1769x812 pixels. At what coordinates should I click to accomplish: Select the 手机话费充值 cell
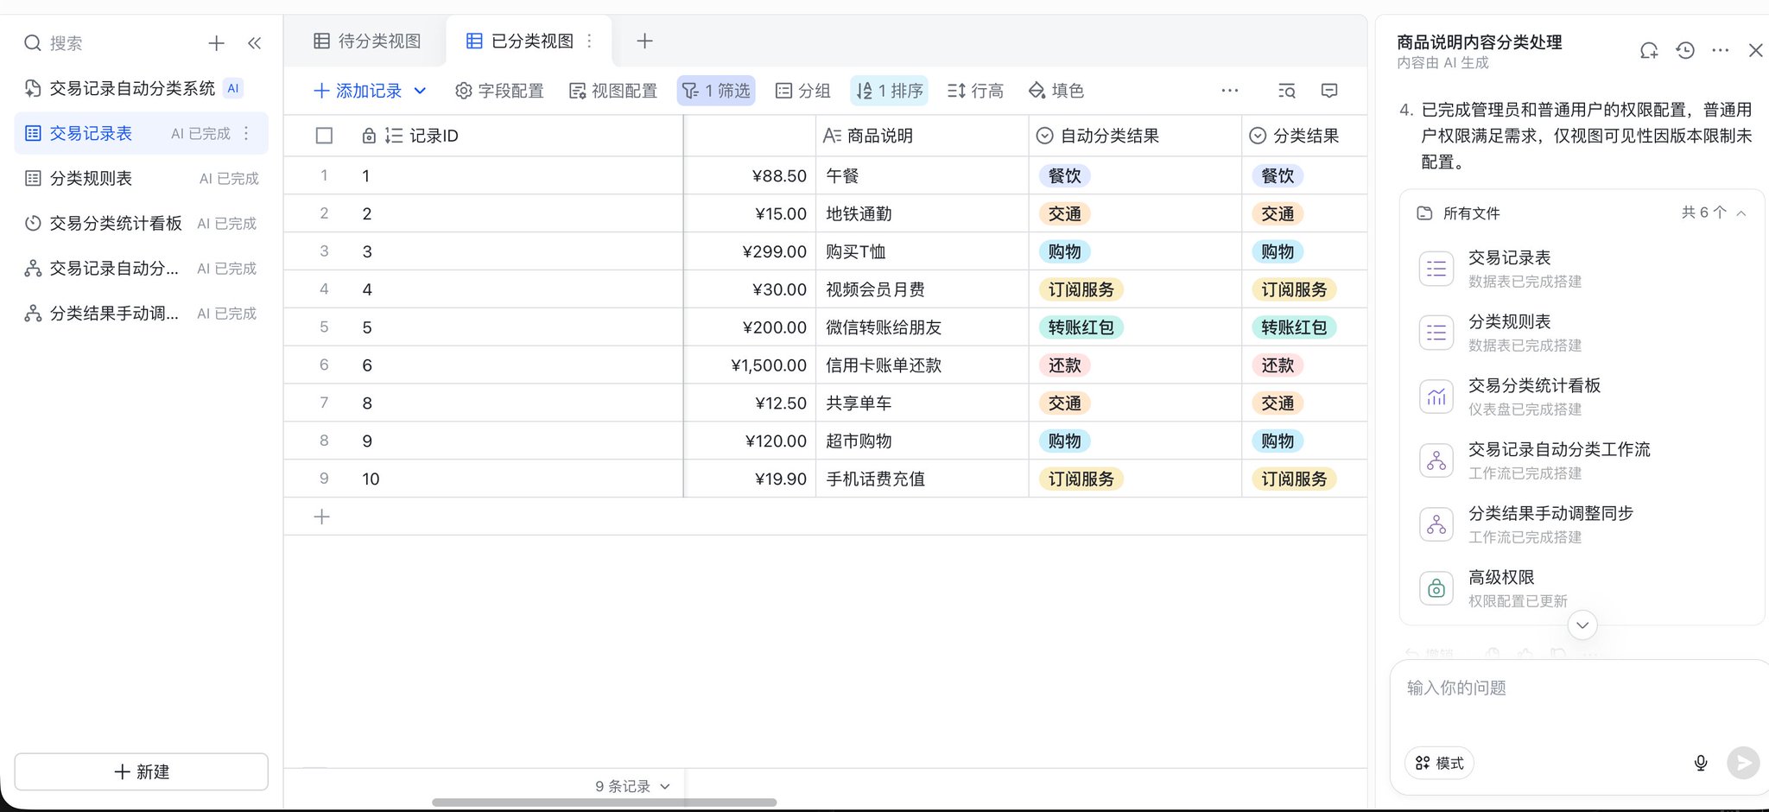pyautogui.click(x=922, y=479)
